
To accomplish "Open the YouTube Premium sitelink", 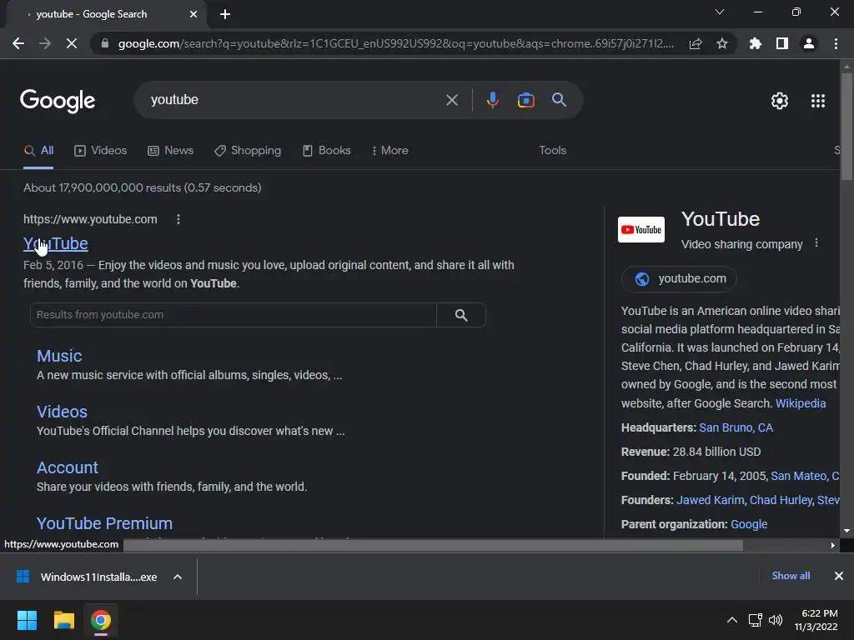I will tap(104, 523).
